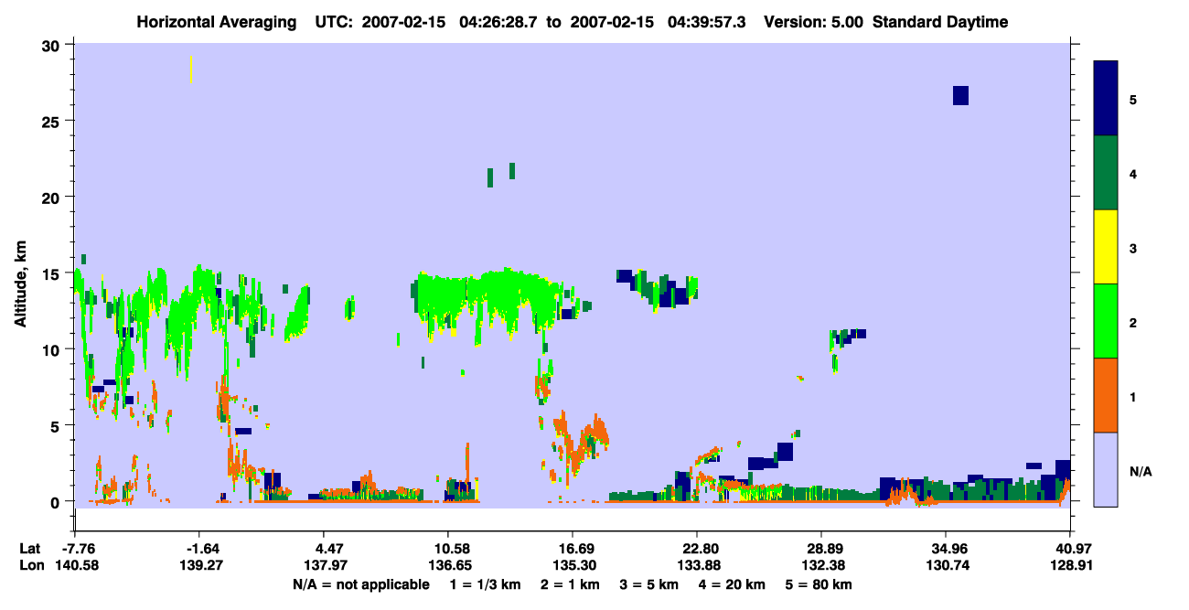Image resolution: width=1189 pixels, height=610 pixels.
Task: Click longitude value 140.58
Action: point(75,565)
